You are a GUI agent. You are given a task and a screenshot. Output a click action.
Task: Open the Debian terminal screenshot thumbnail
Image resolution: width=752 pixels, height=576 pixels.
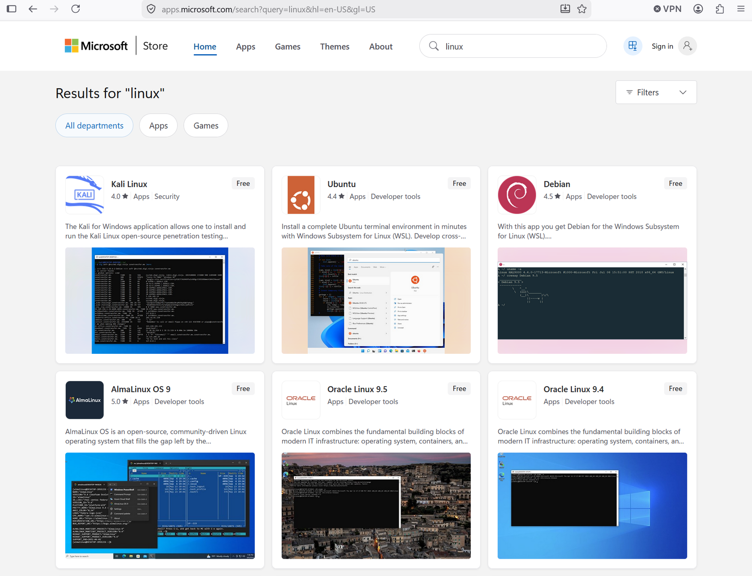point(592,301)
